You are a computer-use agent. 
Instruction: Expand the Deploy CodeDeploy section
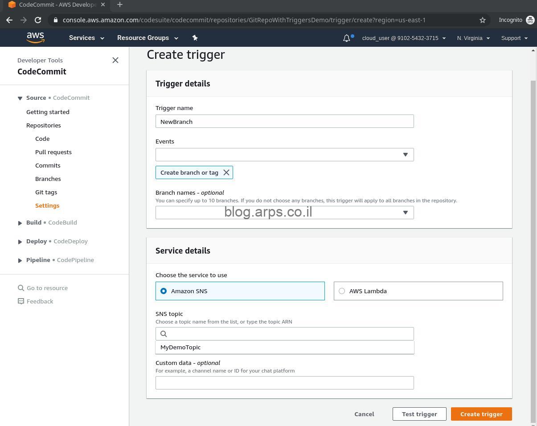click(20, 242)
